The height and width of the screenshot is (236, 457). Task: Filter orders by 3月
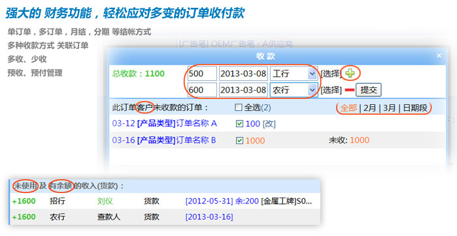pos(390,108)
